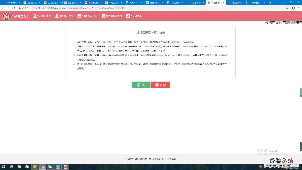
Task: Click the stamp icon beside 离婚登记预约
Action: pyautogui.click(x=57, y=16)
